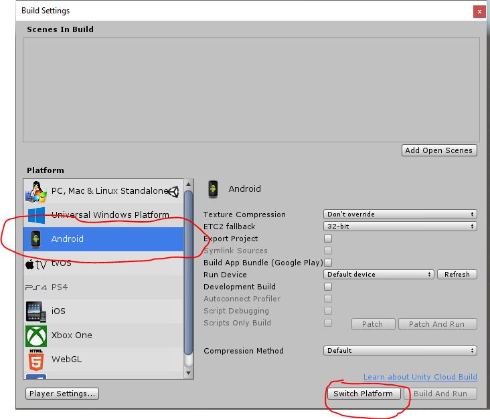Click the Unity logo beside PC Standalone
This screenshot has width=490, height=419.
(173, 191)
